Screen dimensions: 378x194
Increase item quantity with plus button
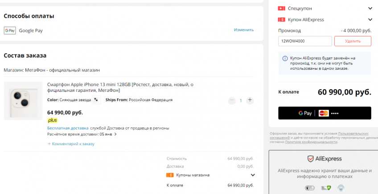[x=250, y=100]
